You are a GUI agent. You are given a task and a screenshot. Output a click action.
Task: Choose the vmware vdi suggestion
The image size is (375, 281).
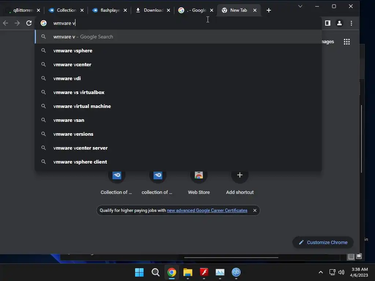pos(178,78)
